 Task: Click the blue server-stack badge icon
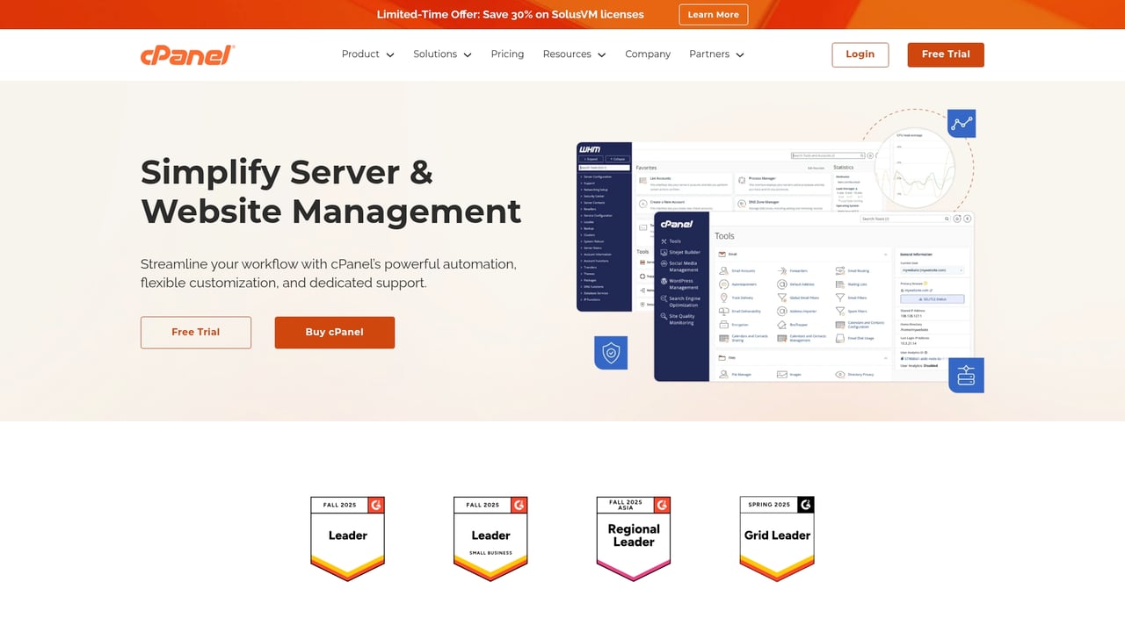(x=966, y=375)
